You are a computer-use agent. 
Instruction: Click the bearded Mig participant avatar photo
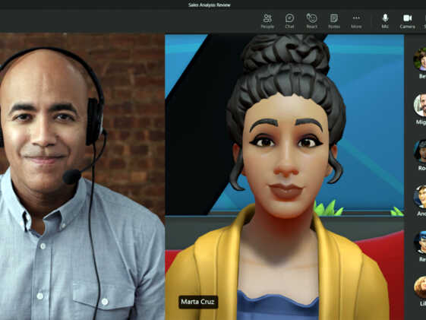[420, 105]
